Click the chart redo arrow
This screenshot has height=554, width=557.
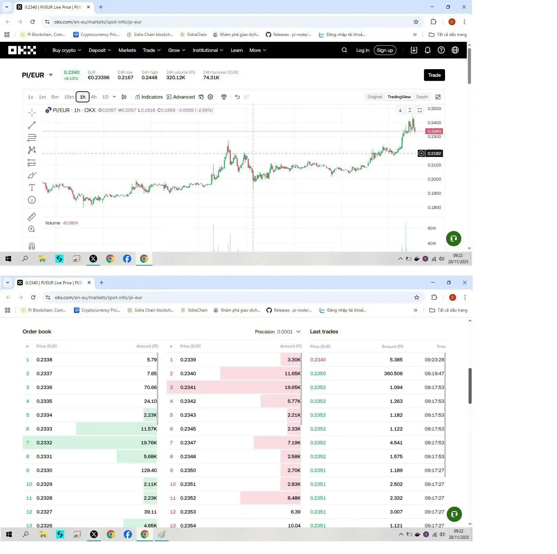[x=247, y=97]
